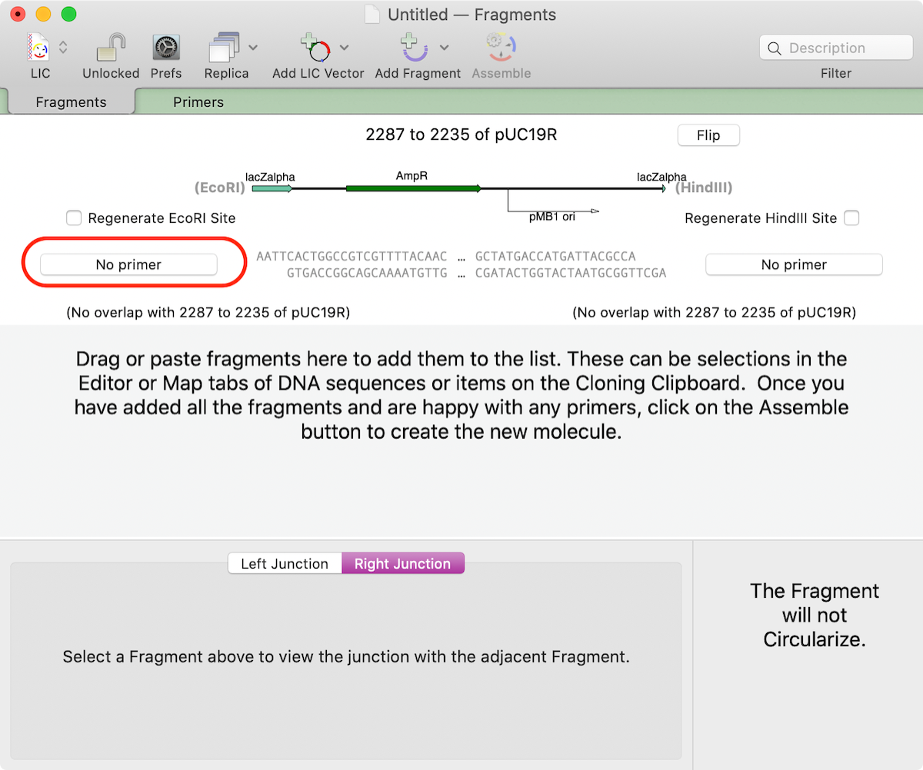Click the Unlocked padlock icon
Viewport: 923px width, 770px height.
[x=108, y=48]
